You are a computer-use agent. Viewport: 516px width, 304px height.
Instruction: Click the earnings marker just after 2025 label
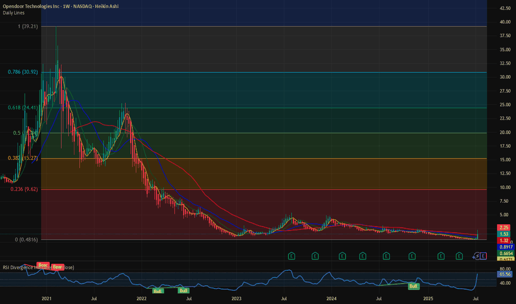pyautogui.click(x=441, y=256)
